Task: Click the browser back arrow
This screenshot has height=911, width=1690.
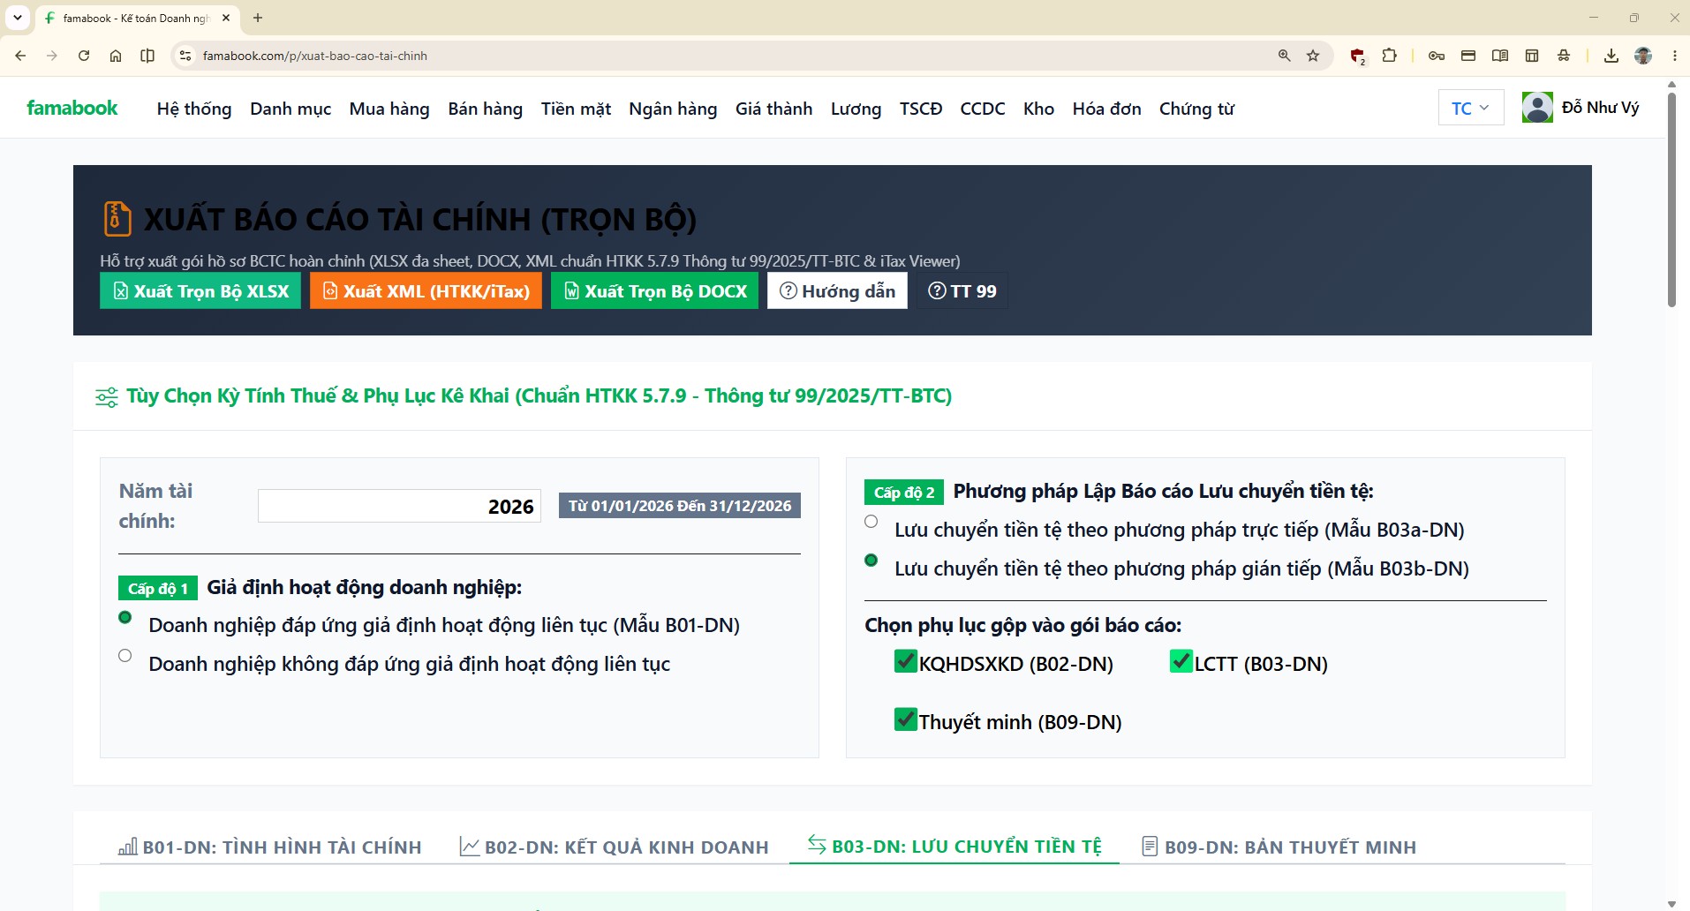Action: click(20, 56)
